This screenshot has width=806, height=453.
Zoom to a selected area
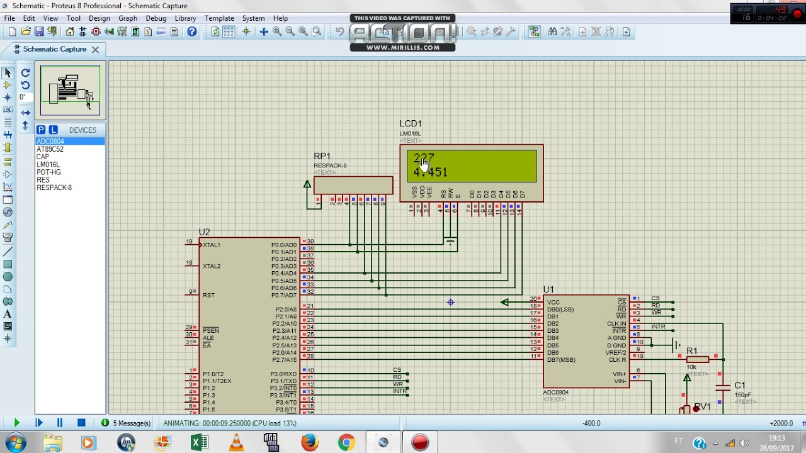click(317, 31)
